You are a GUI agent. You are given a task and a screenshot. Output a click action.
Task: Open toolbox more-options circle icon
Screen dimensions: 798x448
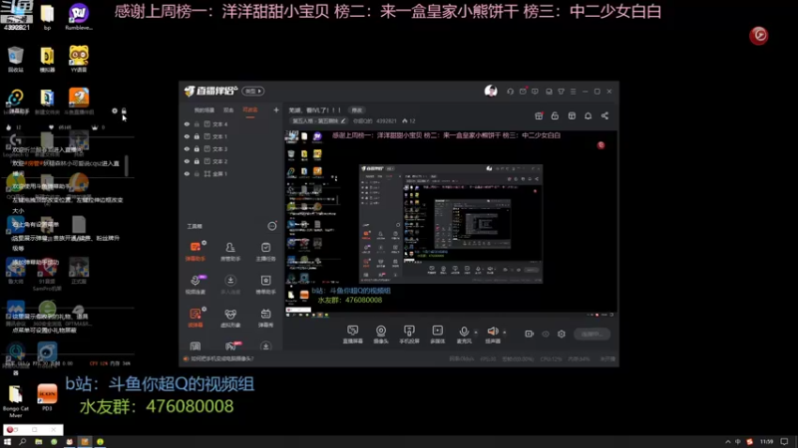(272, 226)
